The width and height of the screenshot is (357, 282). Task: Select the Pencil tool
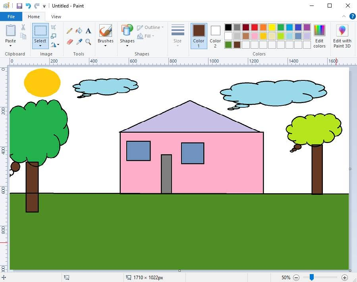(69, 30)
